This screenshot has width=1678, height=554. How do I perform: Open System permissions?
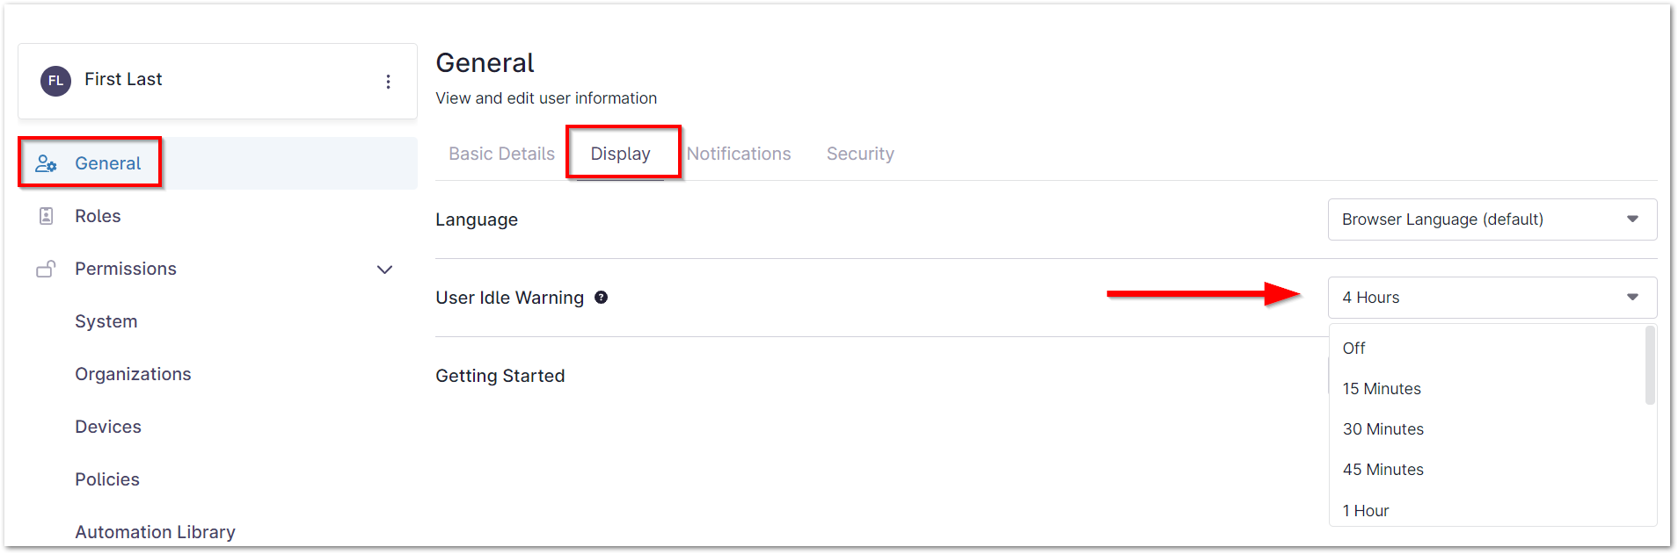click(x=106, y=321)
